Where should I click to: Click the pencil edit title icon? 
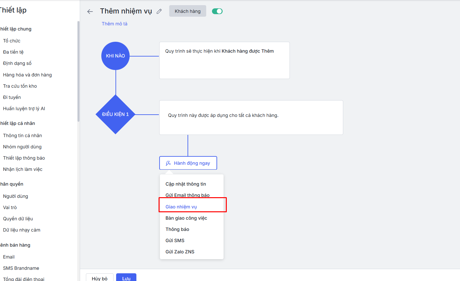tap(159, 12)
